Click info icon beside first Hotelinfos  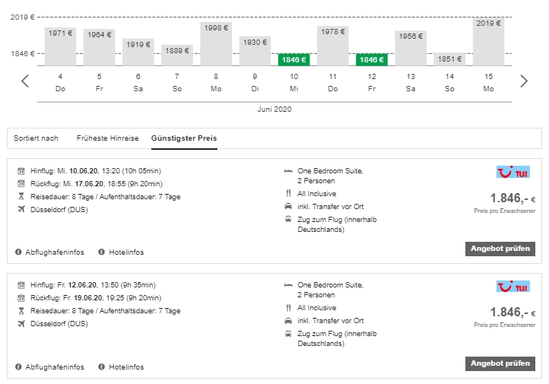(x=102, y=252)
